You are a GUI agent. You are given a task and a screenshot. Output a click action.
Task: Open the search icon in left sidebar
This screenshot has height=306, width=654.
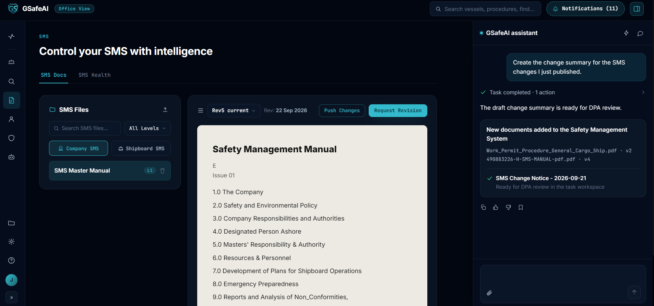pos(11,81)
